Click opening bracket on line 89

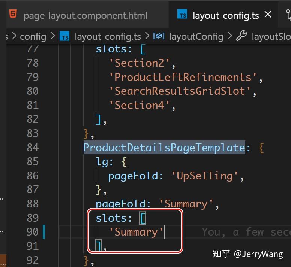tap(143, 218)
